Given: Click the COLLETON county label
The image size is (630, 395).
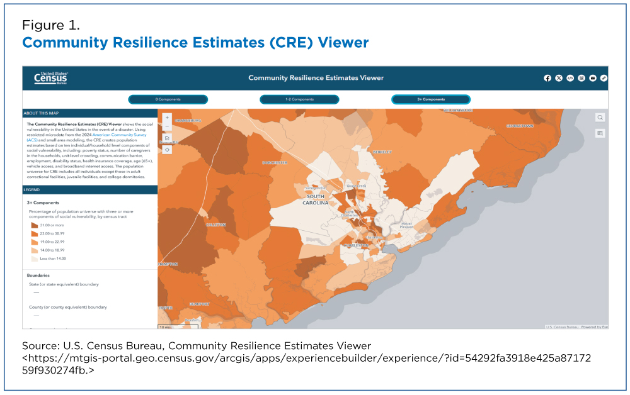Looking at the screenshot, I should pyautogui.click(x=215, y=225).
